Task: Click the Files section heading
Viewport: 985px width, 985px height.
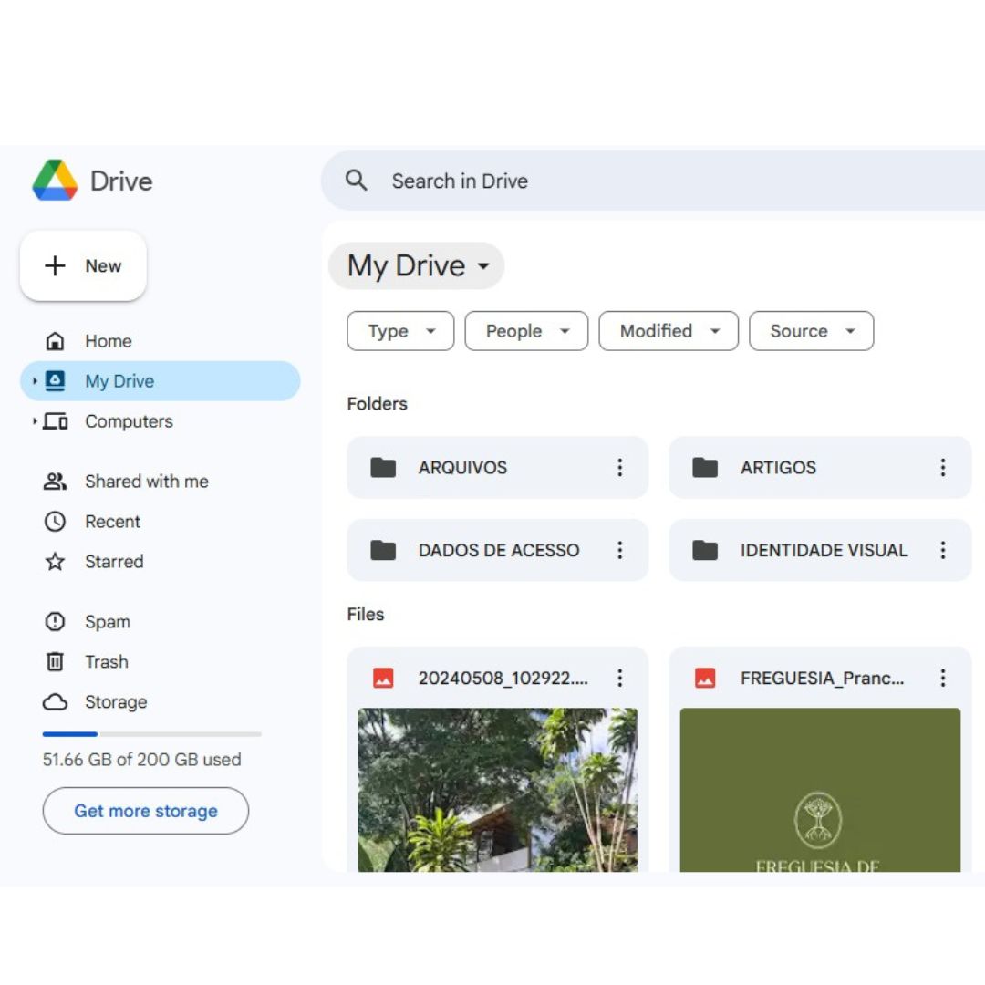Action: pos(365,614)
